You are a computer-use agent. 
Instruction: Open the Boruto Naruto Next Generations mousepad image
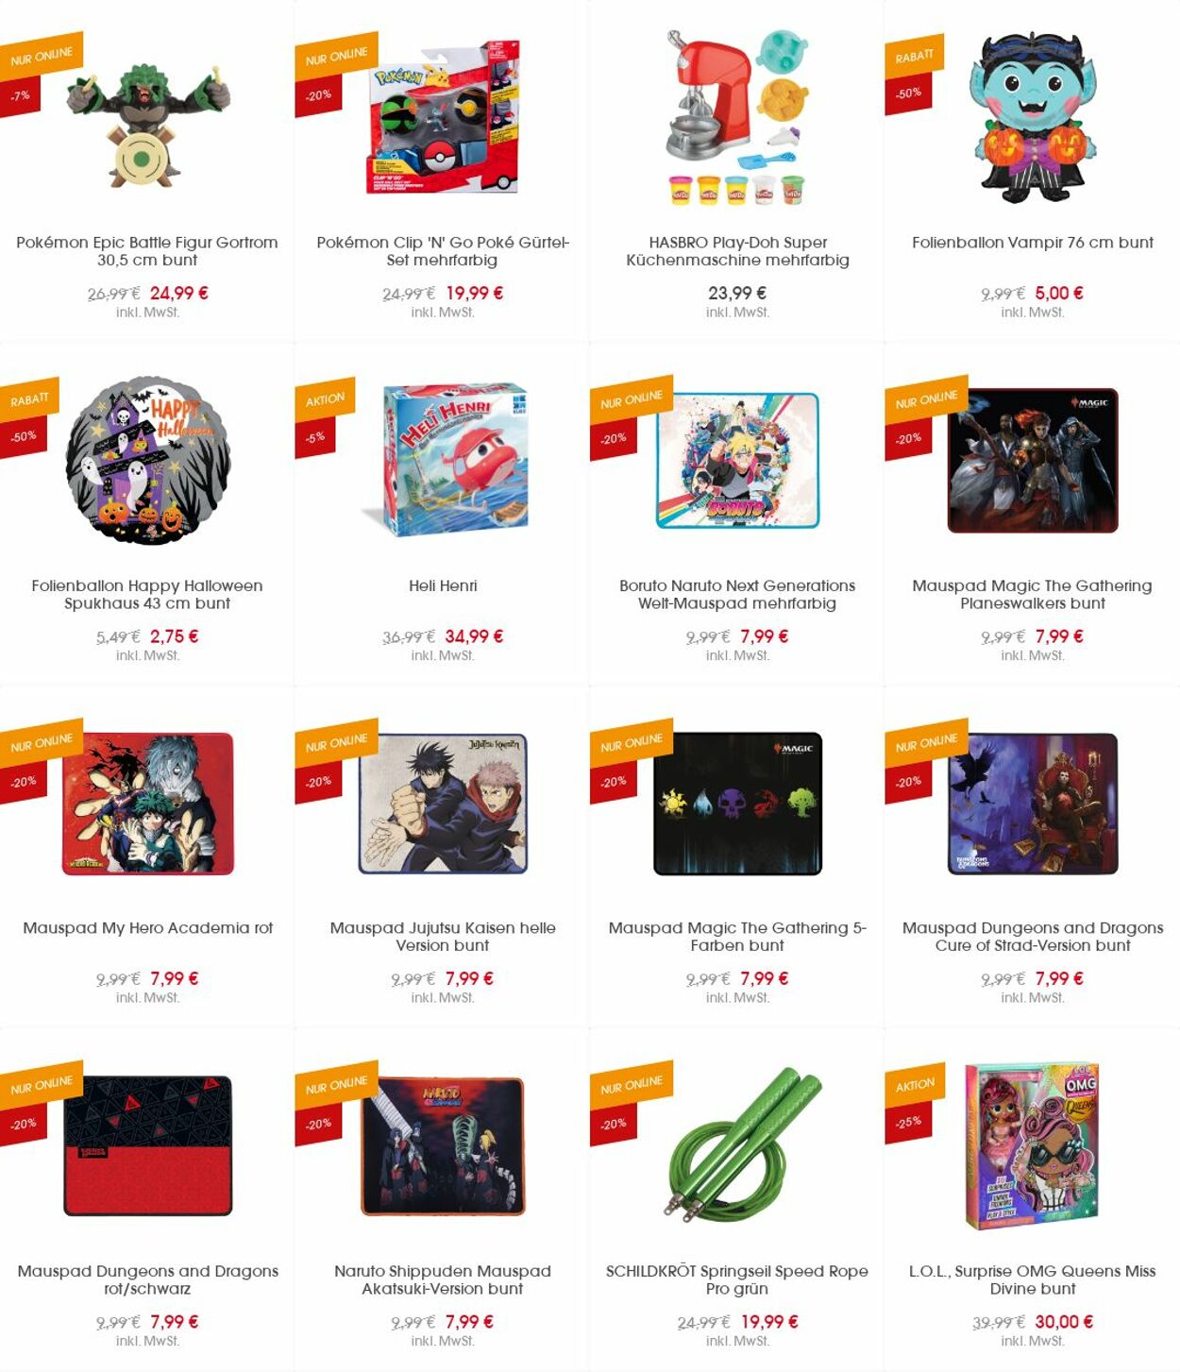737,461
